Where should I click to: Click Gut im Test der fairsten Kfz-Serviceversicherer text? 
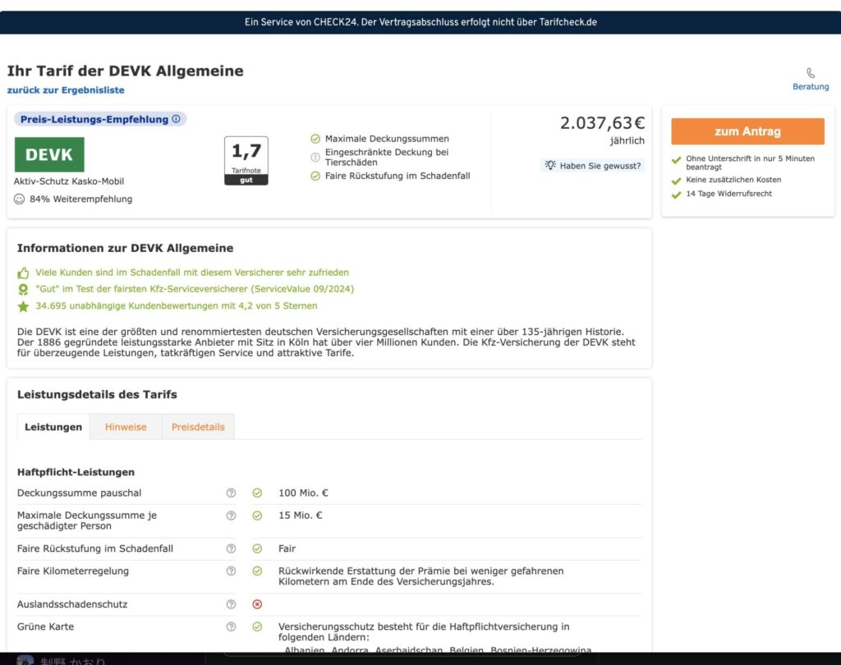pyautogui.click(x=195, y=289)
